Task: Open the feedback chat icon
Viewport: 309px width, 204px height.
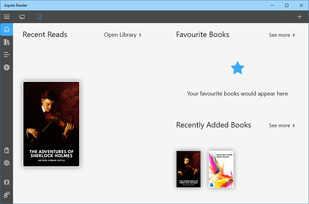Action: [6, 195]
